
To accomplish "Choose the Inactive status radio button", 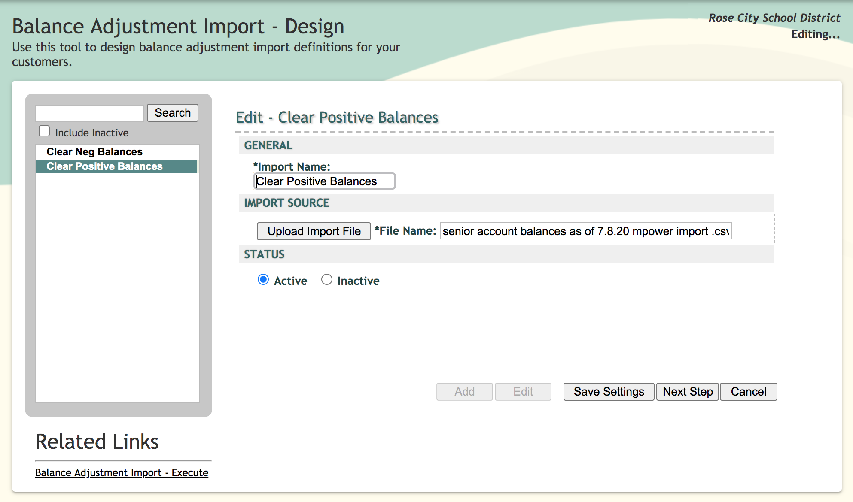I will click(327, 280).
